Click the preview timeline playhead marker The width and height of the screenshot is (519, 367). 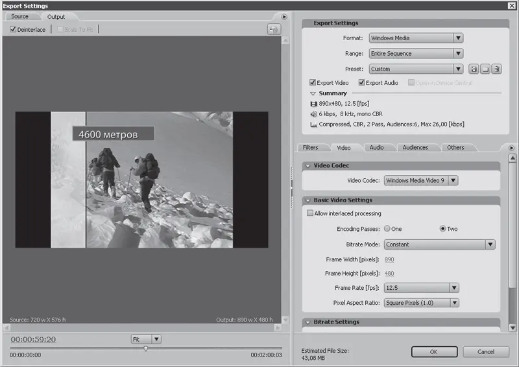tap(145, 349)
